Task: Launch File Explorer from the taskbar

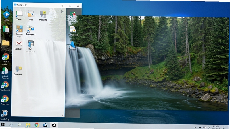Action: point(28,125)
